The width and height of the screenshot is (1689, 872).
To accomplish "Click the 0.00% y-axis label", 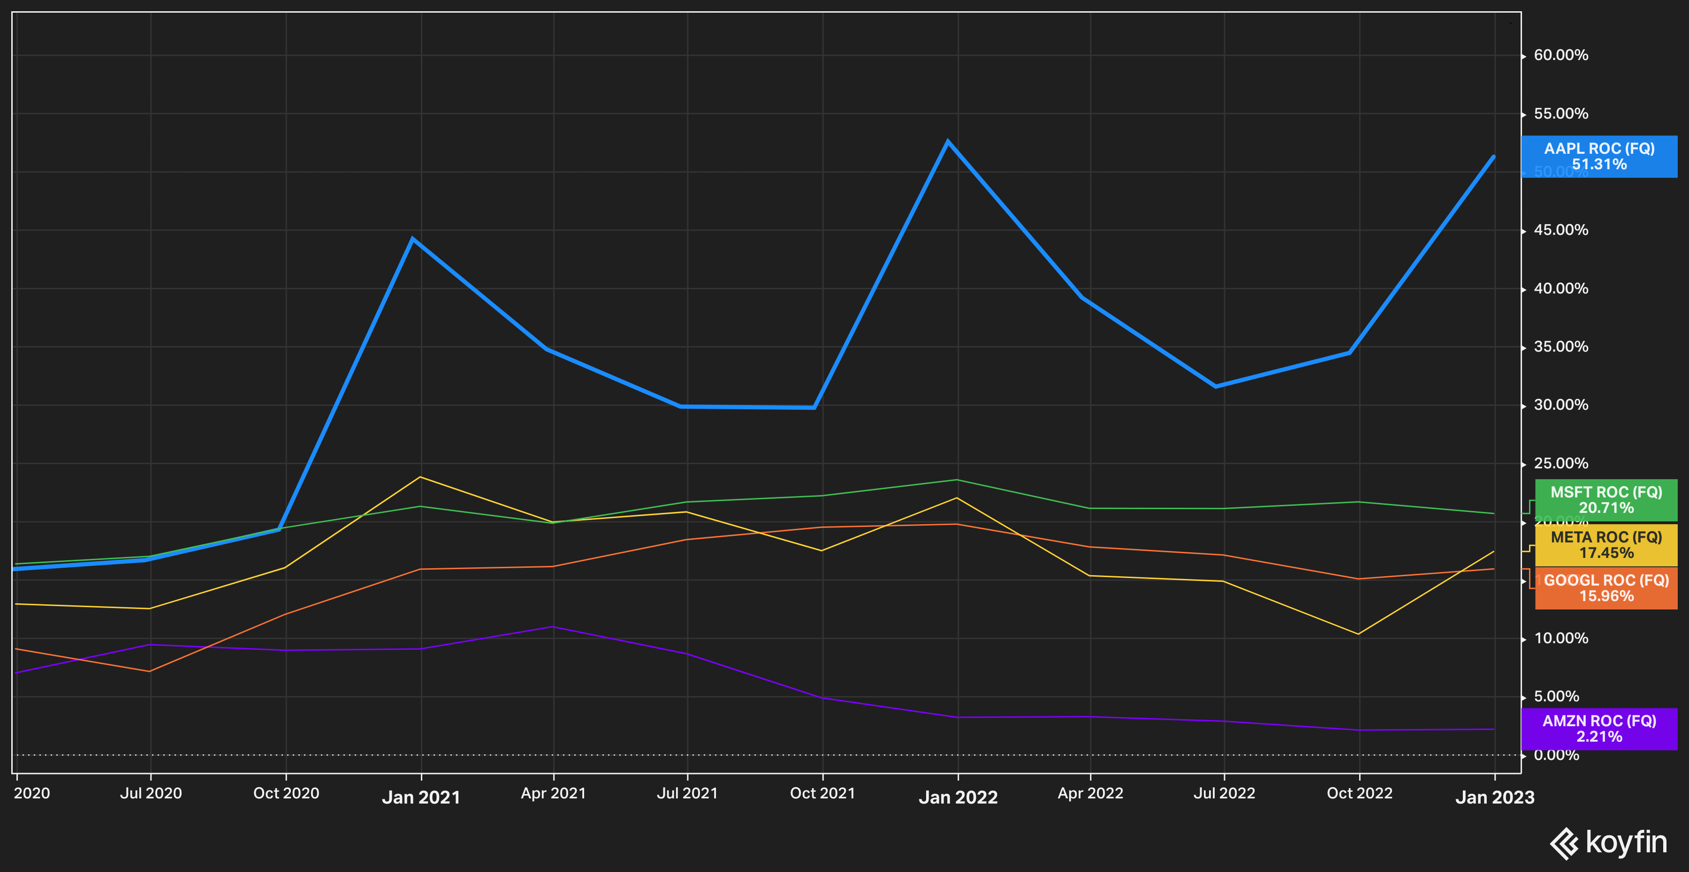I will tap(1556, 755).
